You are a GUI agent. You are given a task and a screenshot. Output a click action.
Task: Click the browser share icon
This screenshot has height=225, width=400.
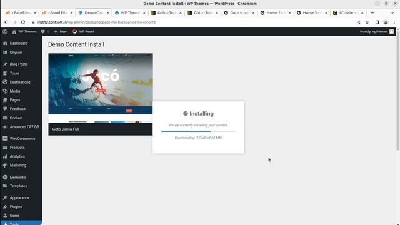point(358,22)
